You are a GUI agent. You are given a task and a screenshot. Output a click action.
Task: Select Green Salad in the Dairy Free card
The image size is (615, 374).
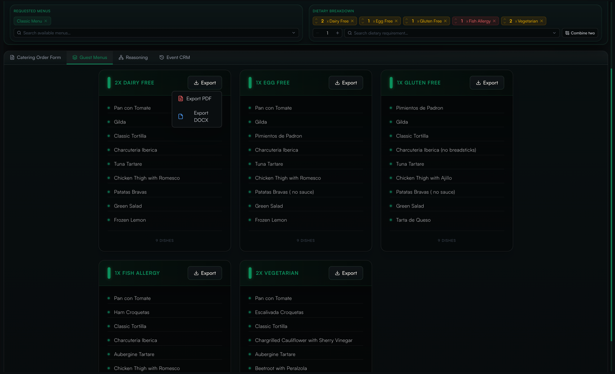coord(128,206)
